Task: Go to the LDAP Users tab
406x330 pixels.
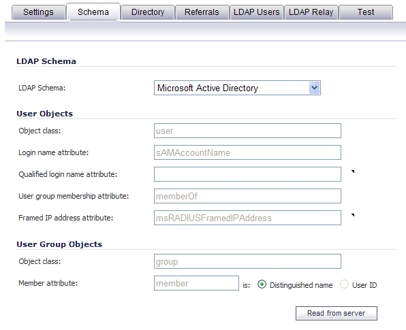Action: [x=257, y=12]
